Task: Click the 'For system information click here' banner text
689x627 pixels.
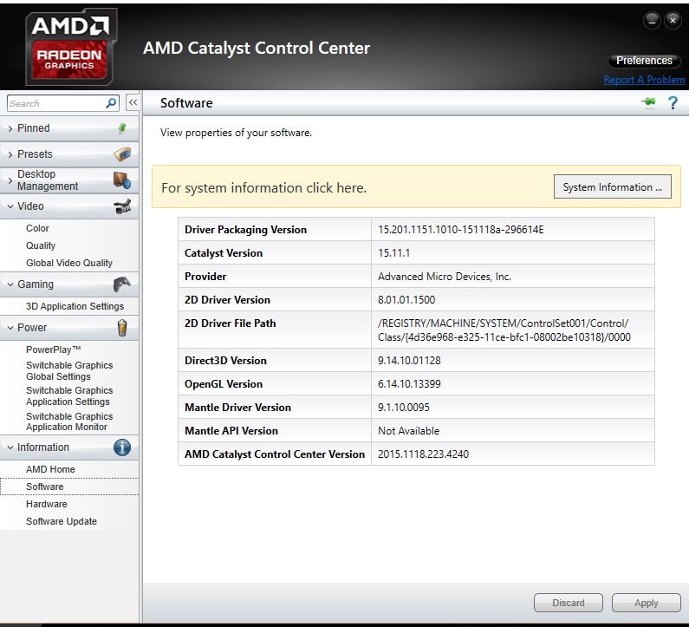Action: click(x=263, y=187)
